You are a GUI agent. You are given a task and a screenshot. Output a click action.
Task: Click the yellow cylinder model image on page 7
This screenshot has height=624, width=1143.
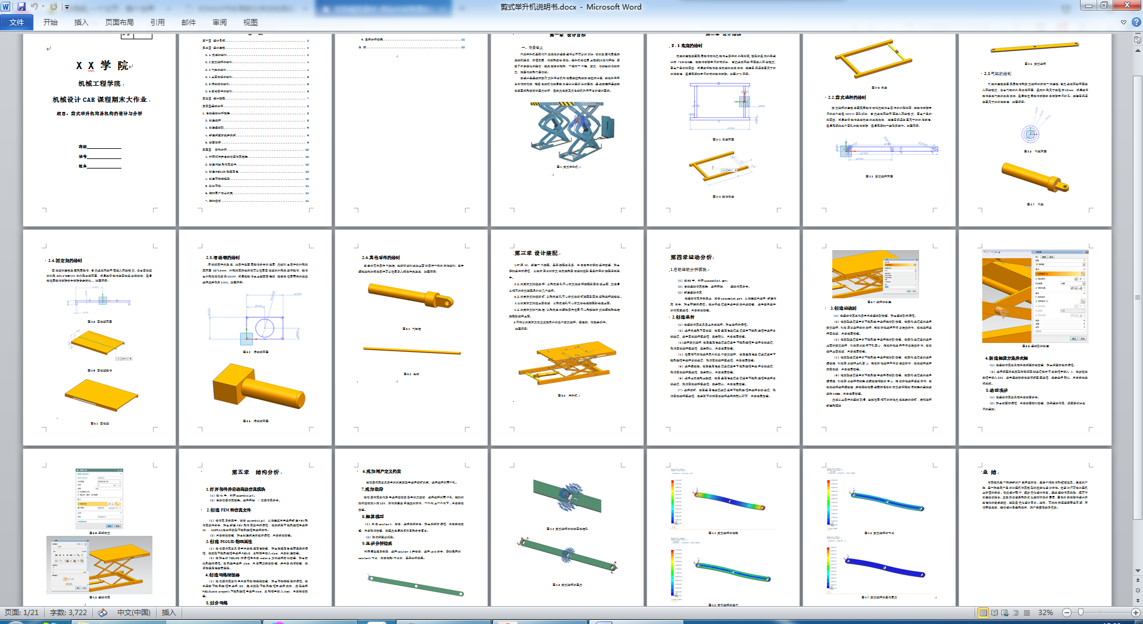pos(1035,177)
